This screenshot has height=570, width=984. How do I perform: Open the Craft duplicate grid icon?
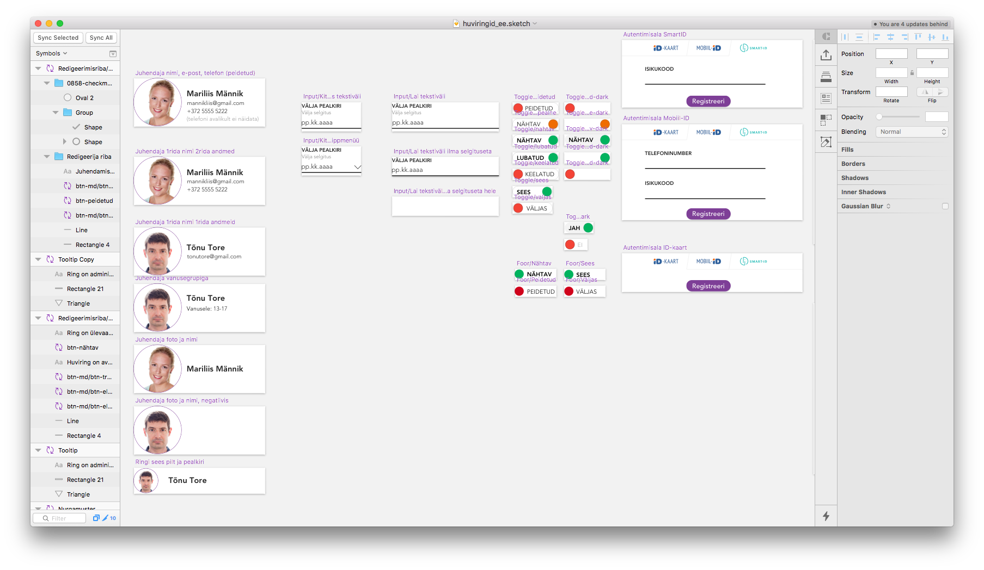point(826,120)
